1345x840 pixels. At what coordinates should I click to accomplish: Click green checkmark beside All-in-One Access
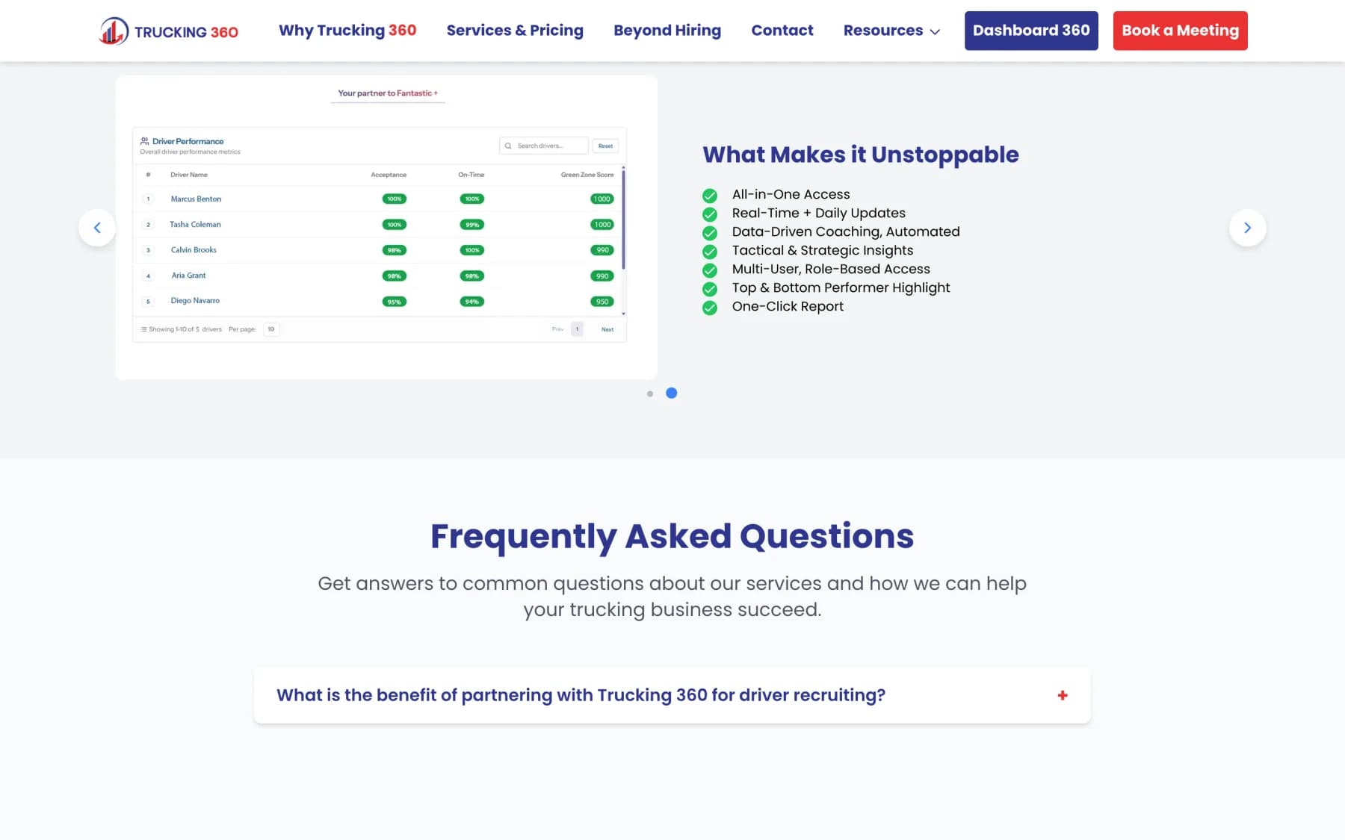[x=709, y=196]
